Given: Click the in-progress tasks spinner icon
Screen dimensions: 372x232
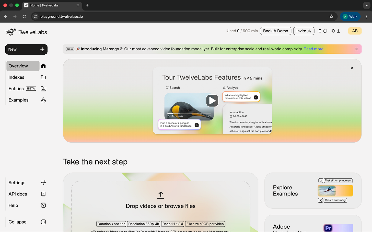Looking at the screenshot, I should point(325,31).
